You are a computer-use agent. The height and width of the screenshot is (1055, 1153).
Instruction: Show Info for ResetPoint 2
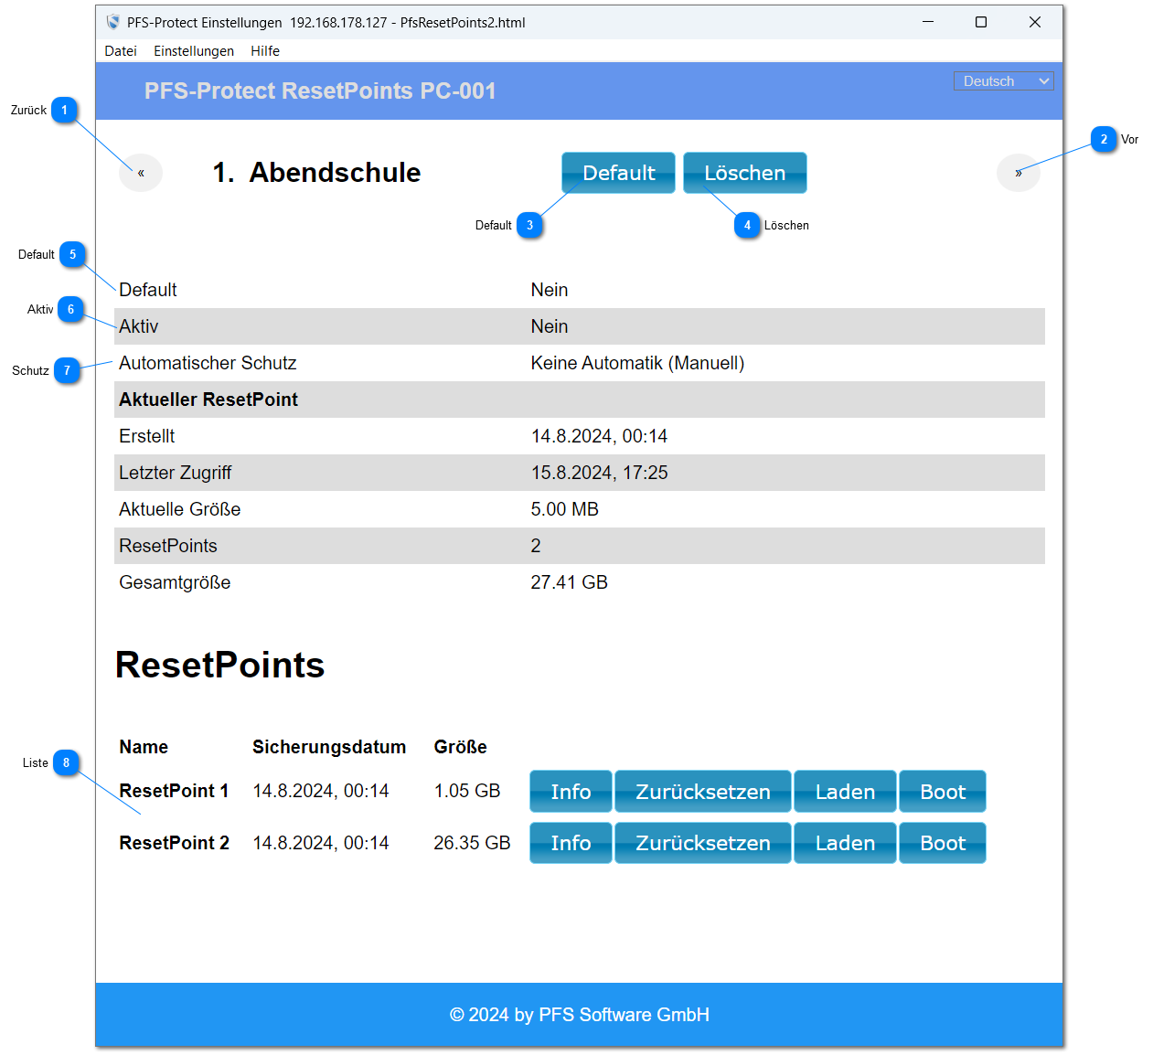[571, 843]
